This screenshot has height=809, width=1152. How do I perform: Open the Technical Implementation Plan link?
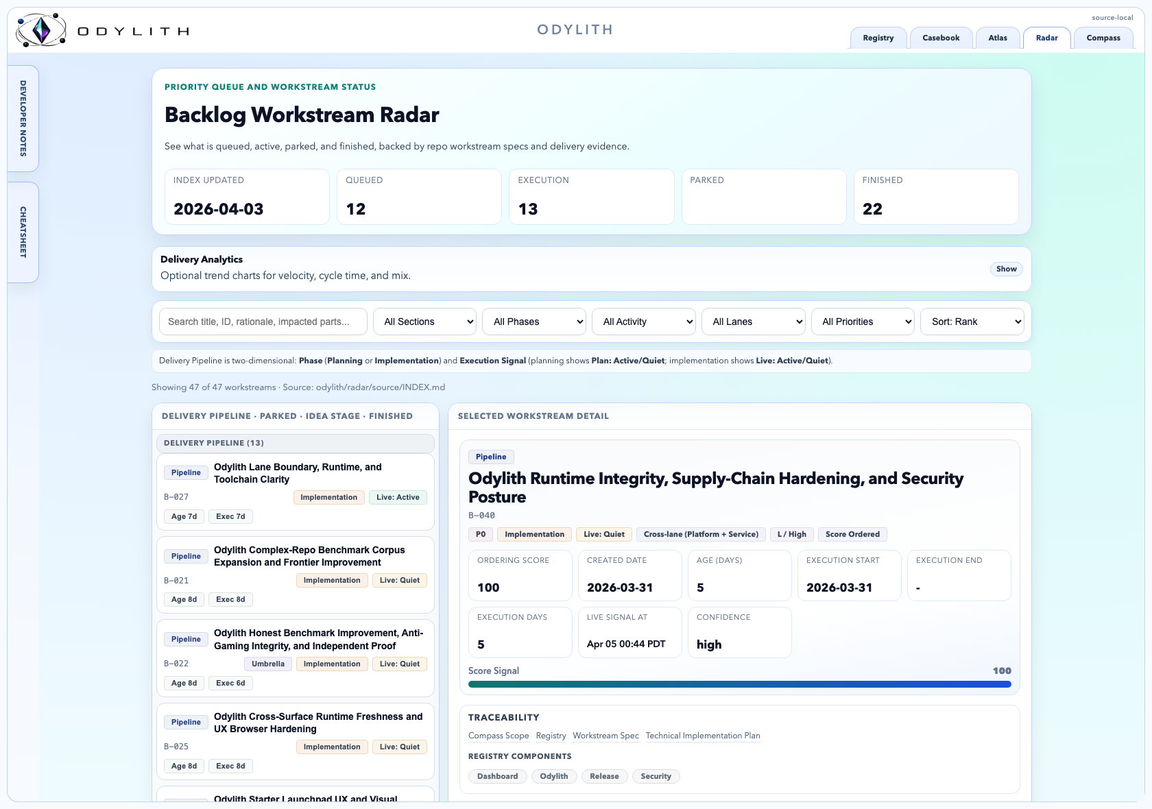pyautogui.click(x=703, y=736)
